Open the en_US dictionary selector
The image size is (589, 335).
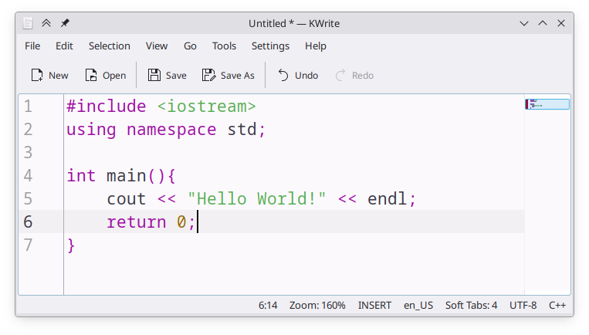click(418, 306)
